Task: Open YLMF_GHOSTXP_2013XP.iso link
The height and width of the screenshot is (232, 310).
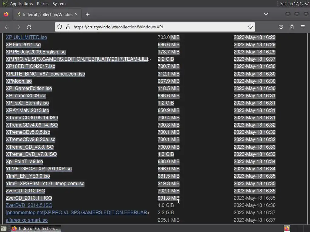Action: coord(38,169)
